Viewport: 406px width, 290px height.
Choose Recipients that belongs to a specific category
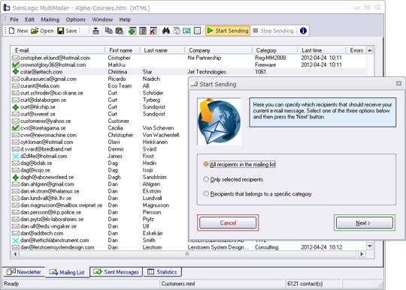click(x=257, y=194)
